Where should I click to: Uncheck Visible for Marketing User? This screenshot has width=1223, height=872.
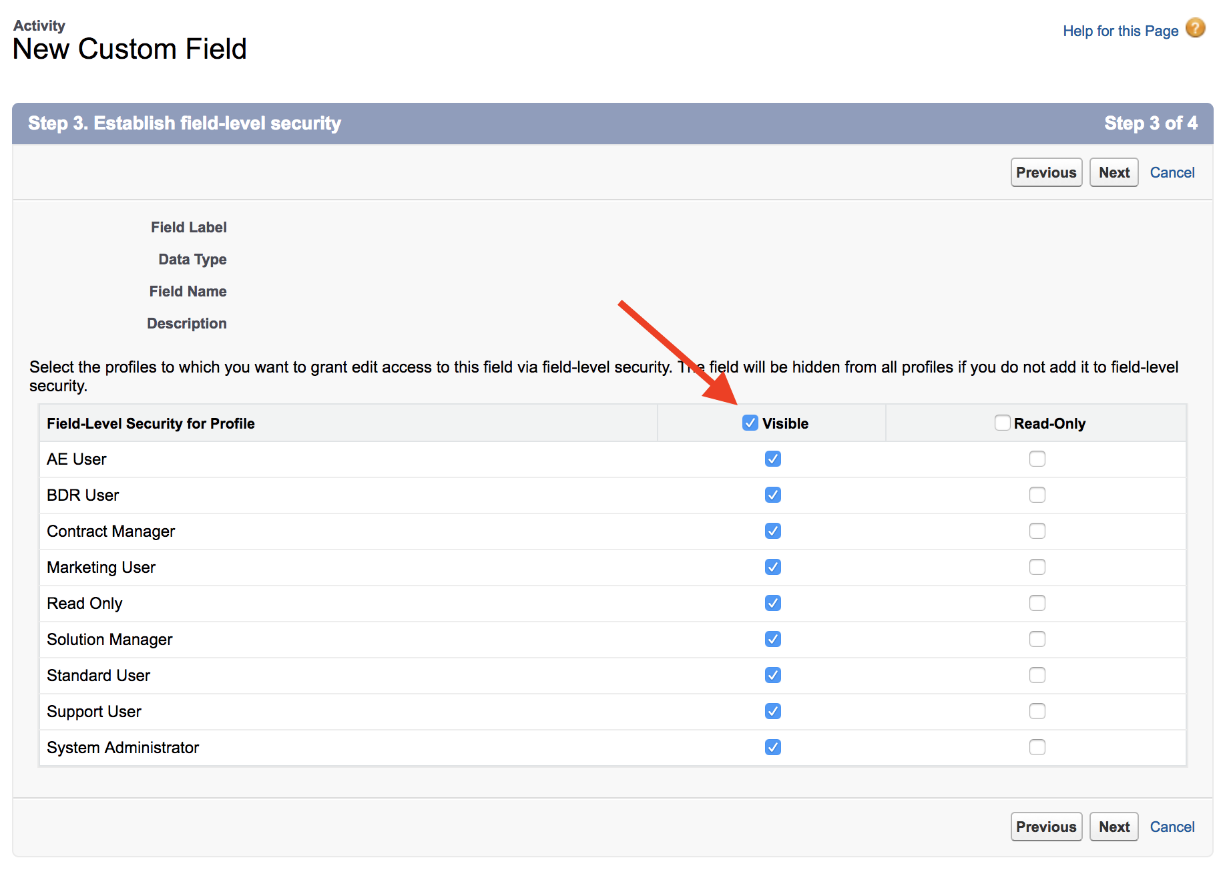pos(773,567)
